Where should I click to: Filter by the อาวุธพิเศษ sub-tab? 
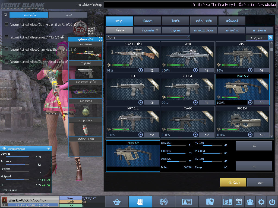coord(259,30)
